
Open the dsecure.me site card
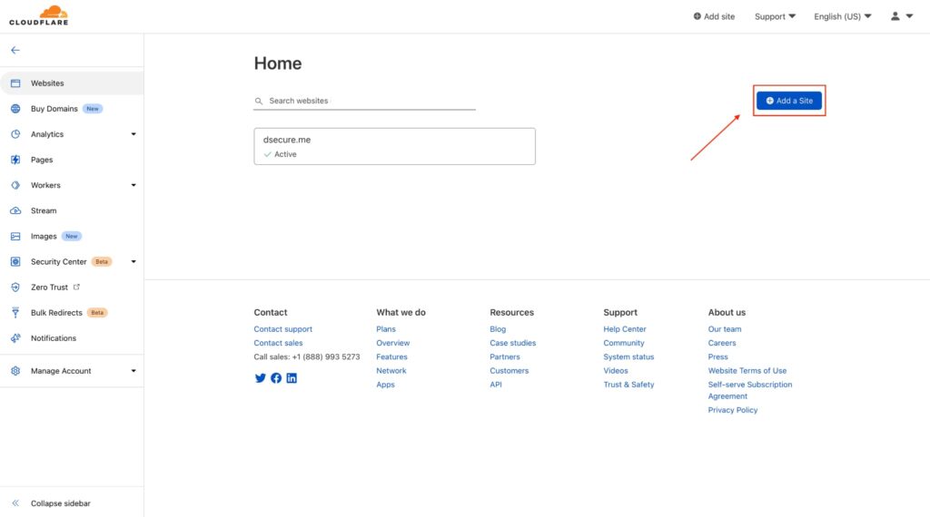[394, 146]
